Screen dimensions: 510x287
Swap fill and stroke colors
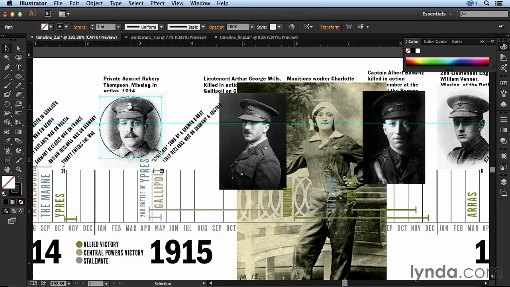click(20, 178)
